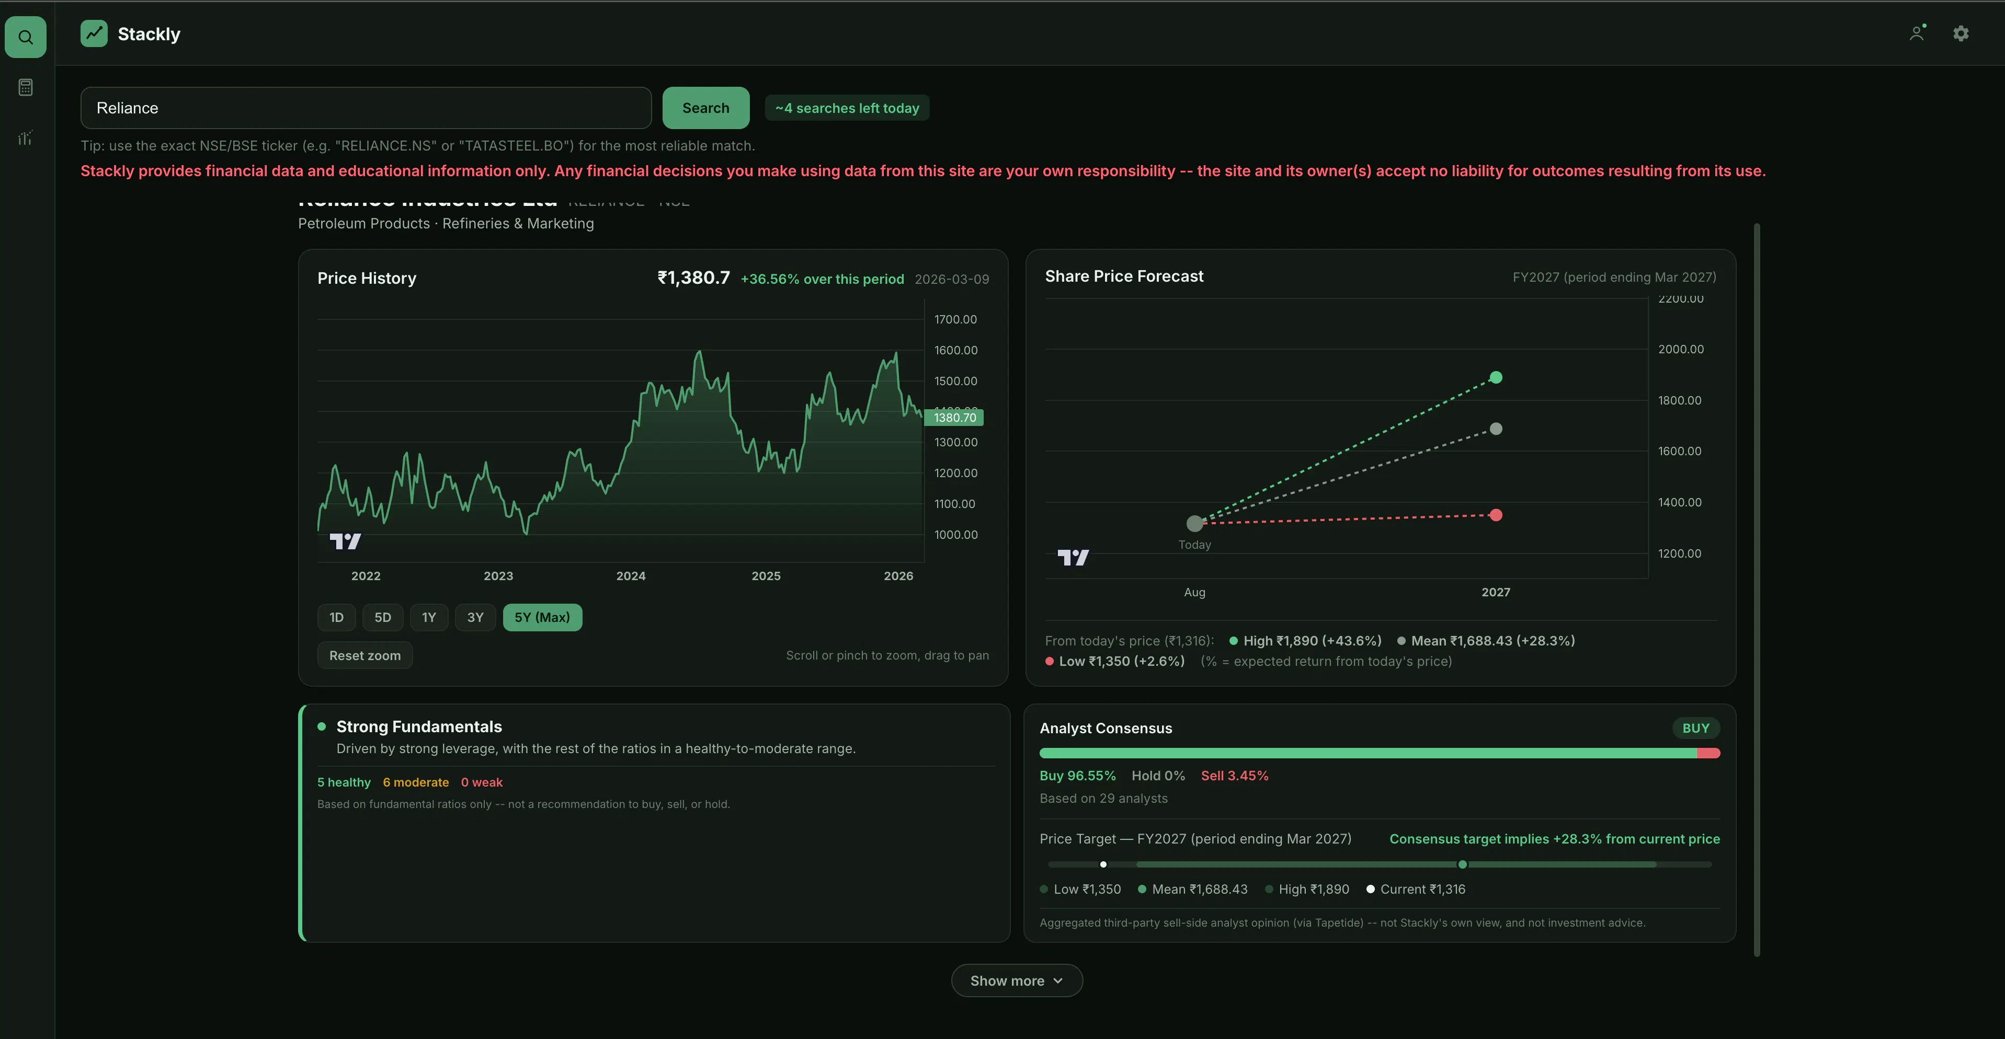Click 'Mean ₹1,688.43' in price target legend
2005x1039 pixels.
coord(1192,889)
